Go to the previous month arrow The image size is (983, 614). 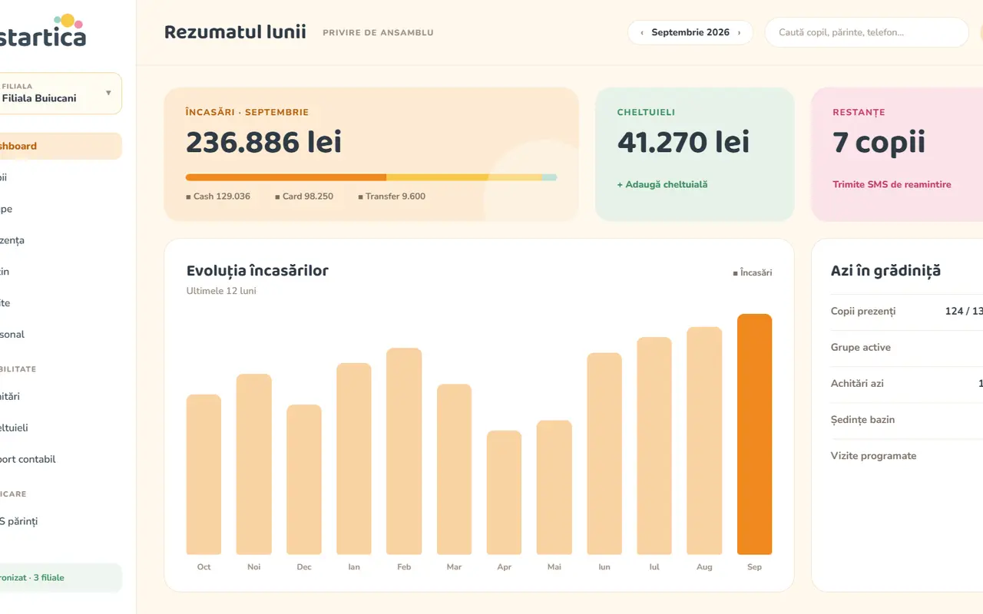click(642, 33)
